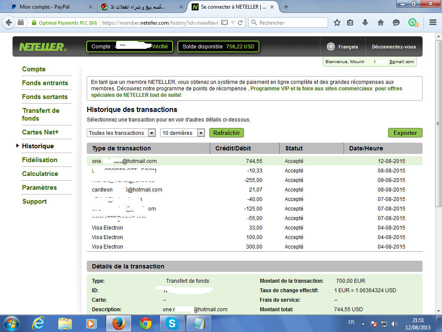
Task: Close the NETELLER browser tab
Action: (x=272, y=7)
